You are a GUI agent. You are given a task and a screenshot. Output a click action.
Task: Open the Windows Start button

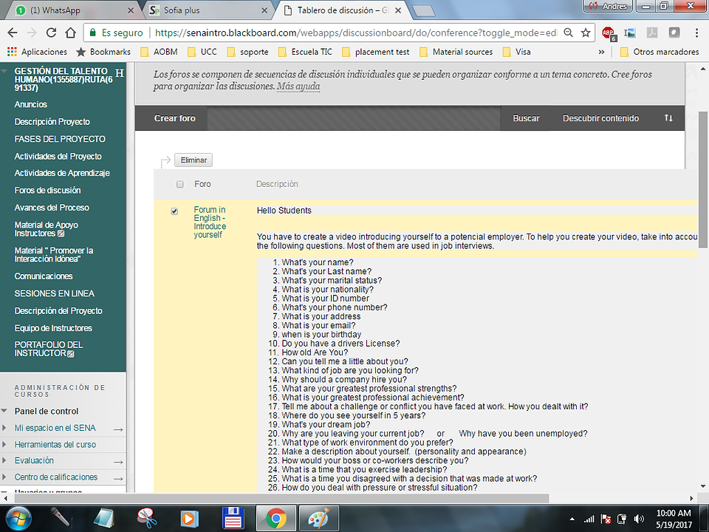pyautogui.click(x=17, y=519)
